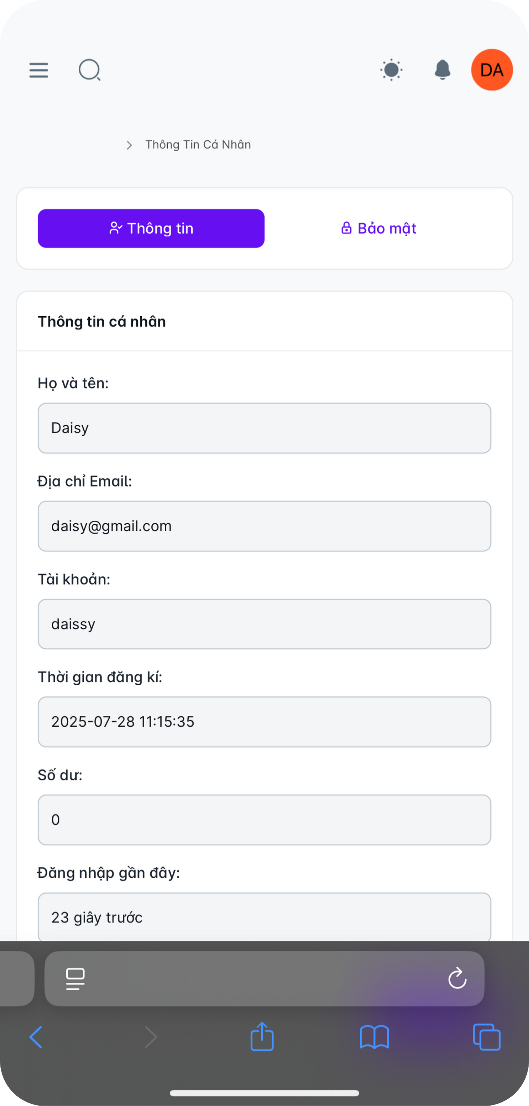529x1106 pixels.
Task: Click the Thời gian đăng kí field
Action: pyautogui.click(x=264, y=722)
